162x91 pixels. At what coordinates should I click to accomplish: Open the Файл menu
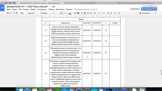pyautogui.click(x=8, y=9)
